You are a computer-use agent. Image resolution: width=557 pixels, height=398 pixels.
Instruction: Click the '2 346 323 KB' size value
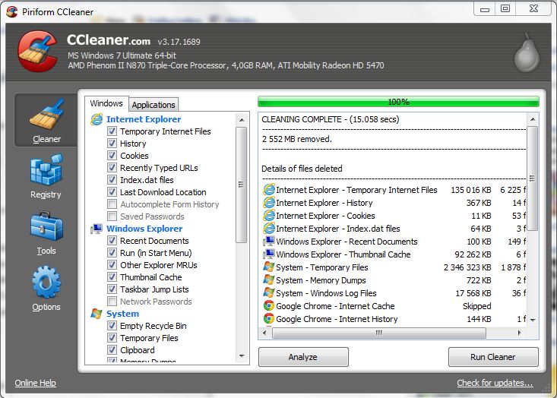pyautogui.click(x=467, y=267)
